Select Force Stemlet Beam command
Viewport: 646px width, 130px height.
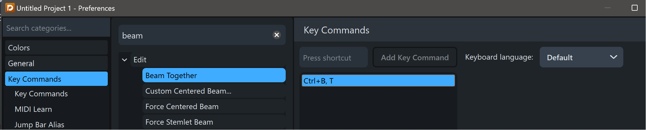(214, 122)
